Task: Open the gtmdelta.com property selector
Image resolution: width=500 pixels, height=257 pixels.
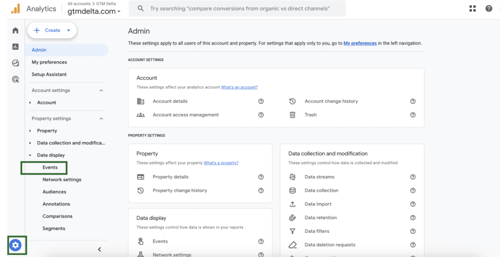Action: [94, 11]
